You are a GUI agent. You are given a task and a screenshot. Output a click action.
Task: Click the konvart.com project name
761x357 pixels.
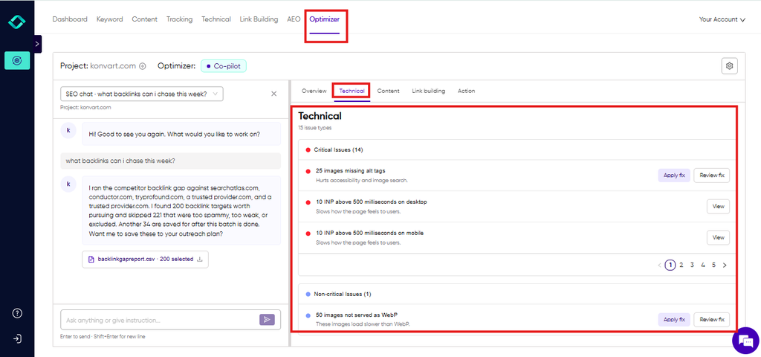[113, 66]
